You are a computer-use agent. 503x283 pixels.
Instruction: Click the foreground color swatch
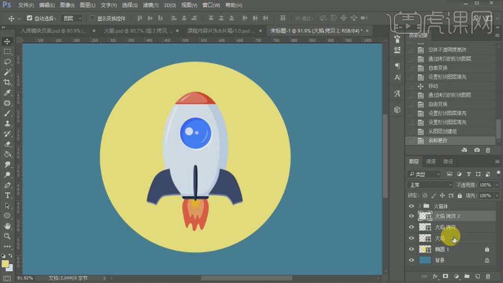click(6, 264)
